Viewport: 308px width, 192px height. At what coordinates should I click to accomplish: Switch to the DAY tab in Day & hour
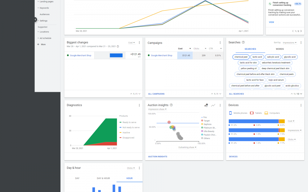tap(77, 178)
